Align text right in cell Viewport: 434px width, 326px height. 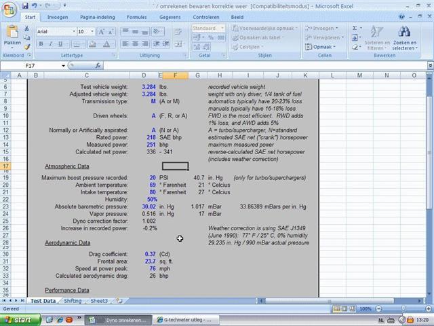tap(144, 43)
